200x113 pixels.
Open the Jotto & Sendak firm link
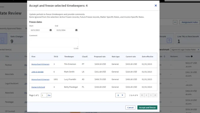click(x=37, y=72)
